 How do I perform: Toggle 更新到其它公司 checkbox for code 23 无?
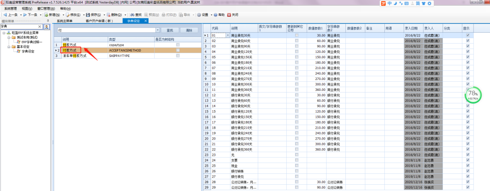pyautogui.click(x=297, y=155)
